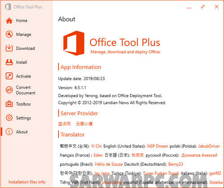Click the About info circle icon
Screen dimensions: 224x188
pos(9,132)
